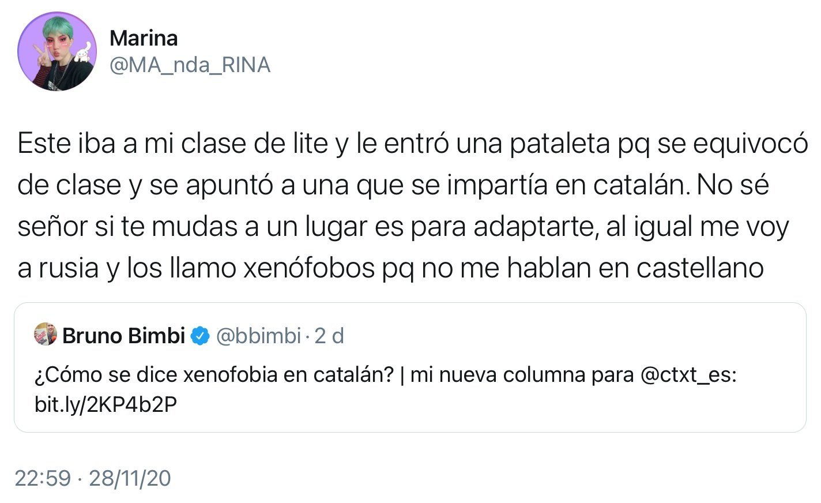Viewport: 821px width, 503px height.
Task: Click the "2 d" quoted tweet timestamp
Action: [x=329, y=335]
